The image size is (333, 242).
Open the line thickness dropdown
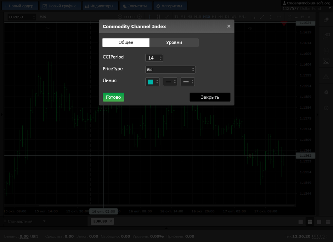coord(187,82)
